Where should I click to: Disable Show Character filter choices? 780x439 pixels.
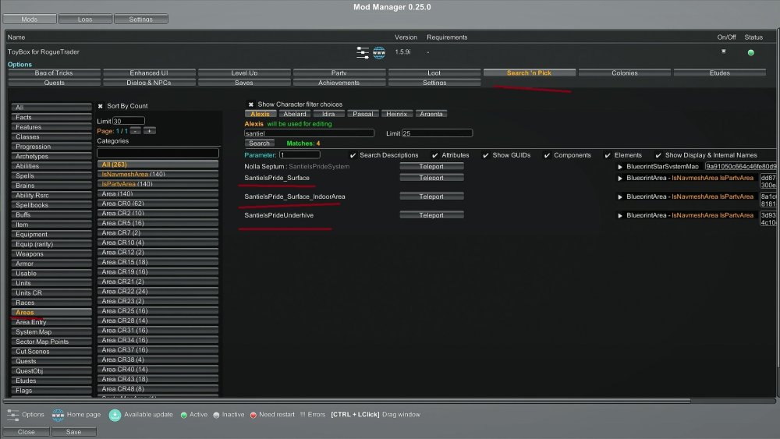(x=250, y=104)
